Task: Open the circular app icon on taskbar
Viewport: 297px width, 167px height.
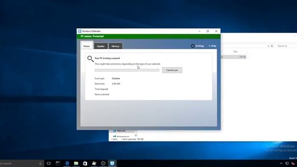Action: 103,163
